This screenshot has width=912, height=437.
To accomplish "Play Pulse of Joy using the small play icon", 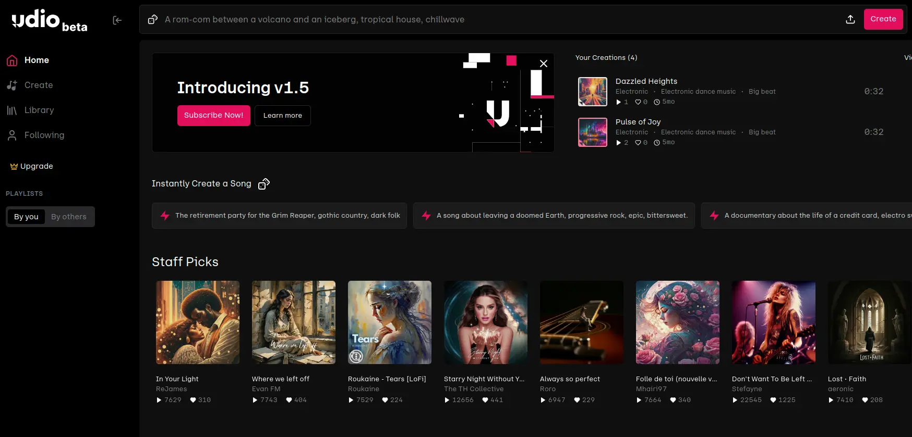I will point(619,143).
